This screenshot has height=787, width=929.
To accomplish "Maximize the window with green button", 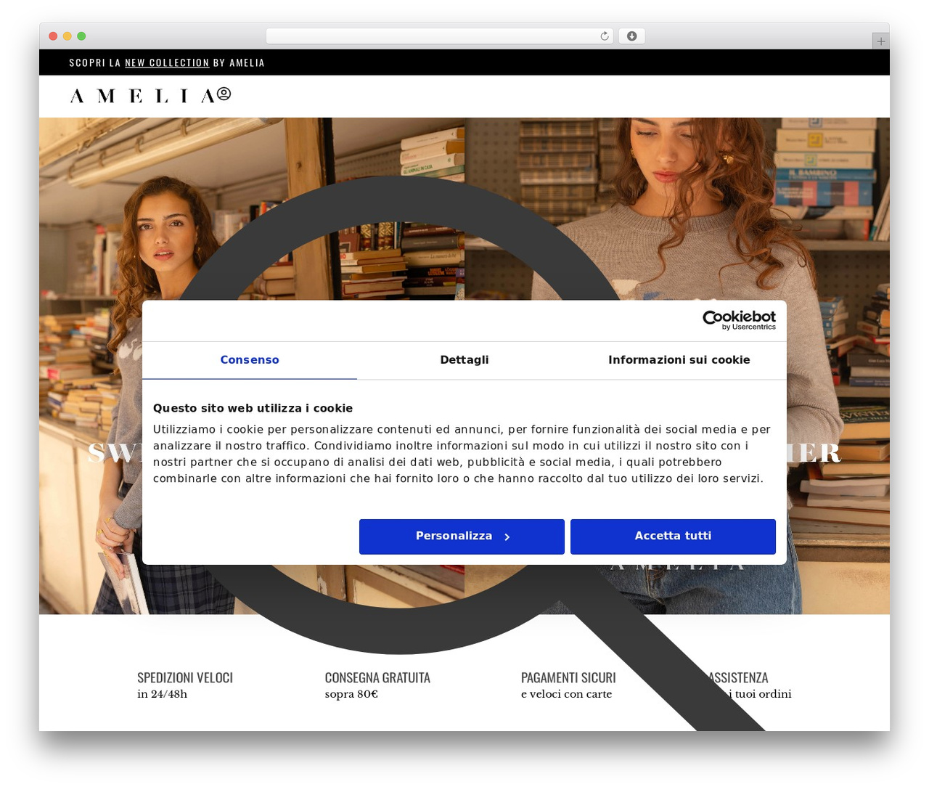I will click(x=81, y=36).
